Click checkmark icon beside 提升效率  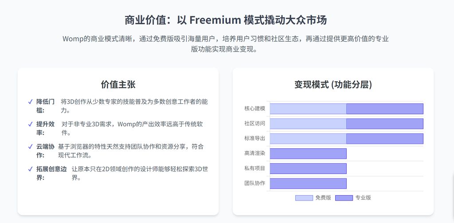pos(30,124)
